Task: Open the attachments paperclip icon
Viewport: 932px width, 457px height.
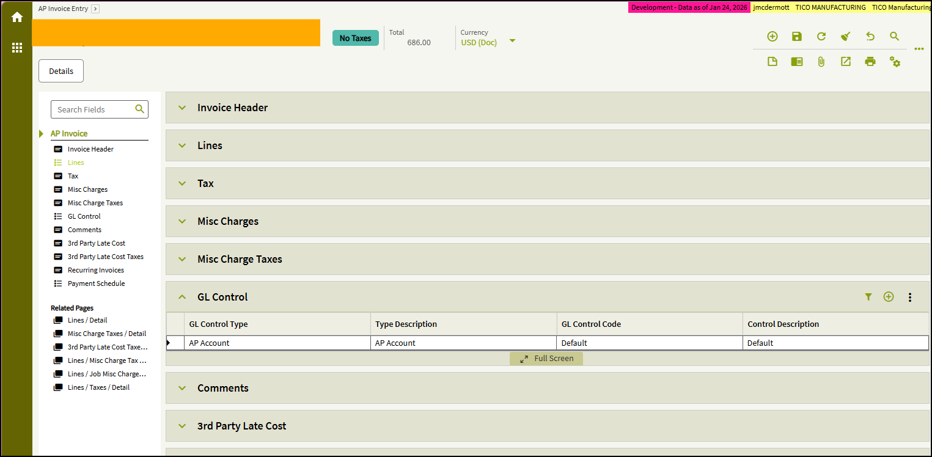Action: [821, 62]
